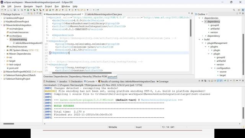
Task: Click the Debug (bug) toolbar icon
Action: tap(22, 10)
